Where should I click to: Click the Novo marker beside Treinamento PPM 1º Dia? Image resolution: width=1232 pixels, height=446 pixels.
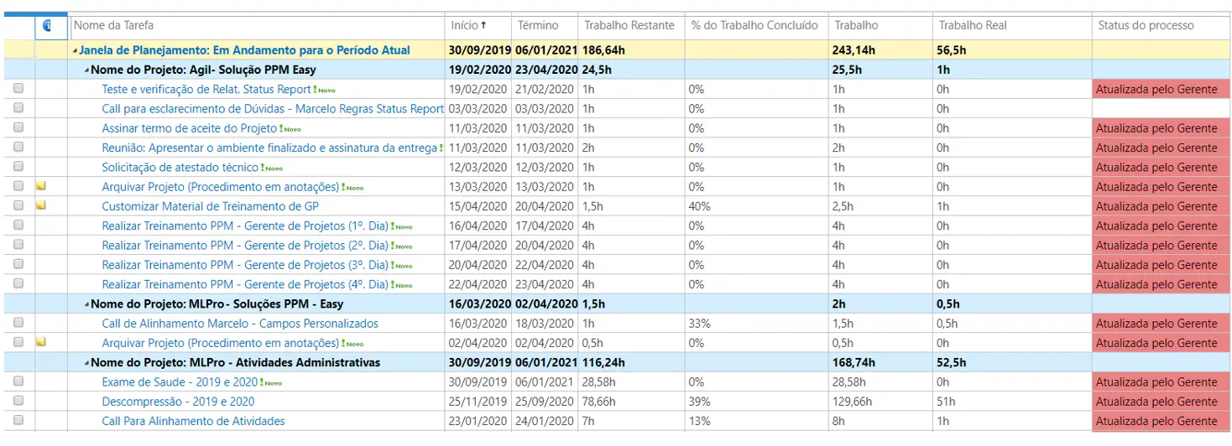[401, 226]
